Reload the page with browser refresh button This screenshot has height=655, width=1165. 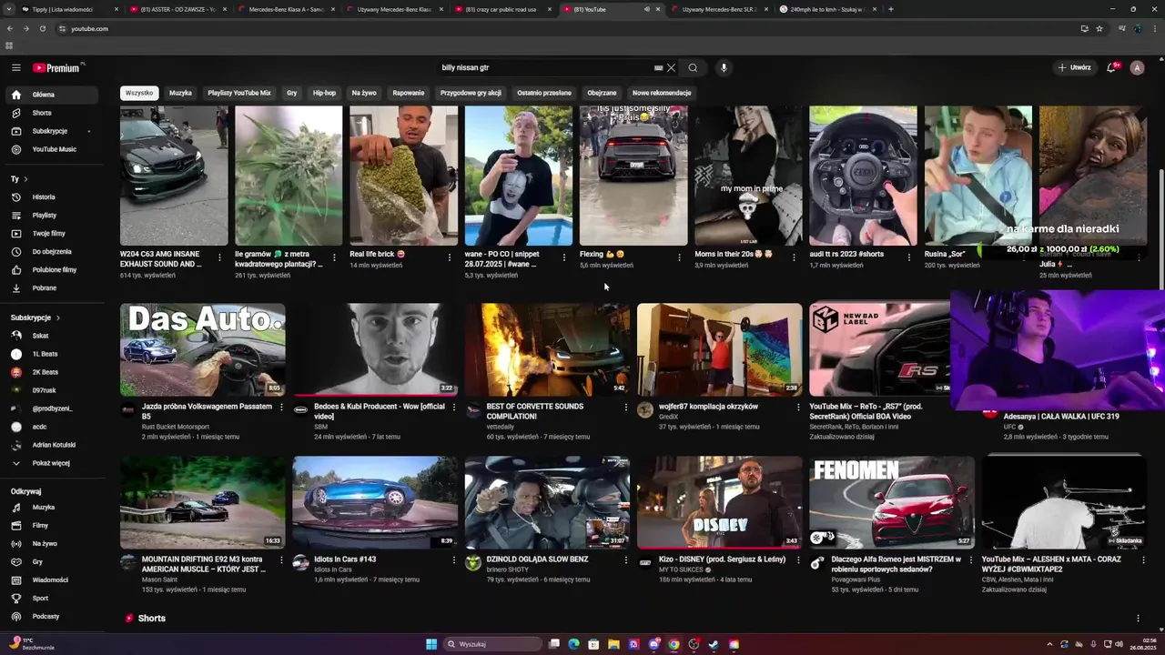point(42,28)
